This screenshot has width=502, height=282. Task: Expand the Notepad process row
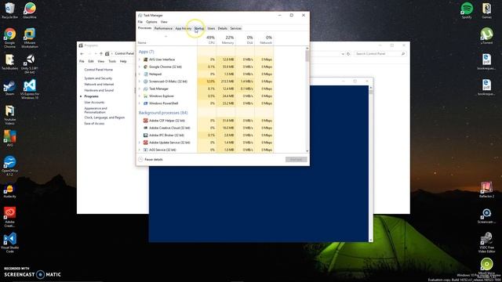[x=140, y=74]
